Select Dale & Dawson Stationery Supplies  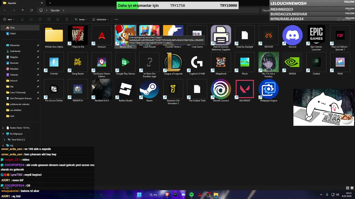point(221,38)
